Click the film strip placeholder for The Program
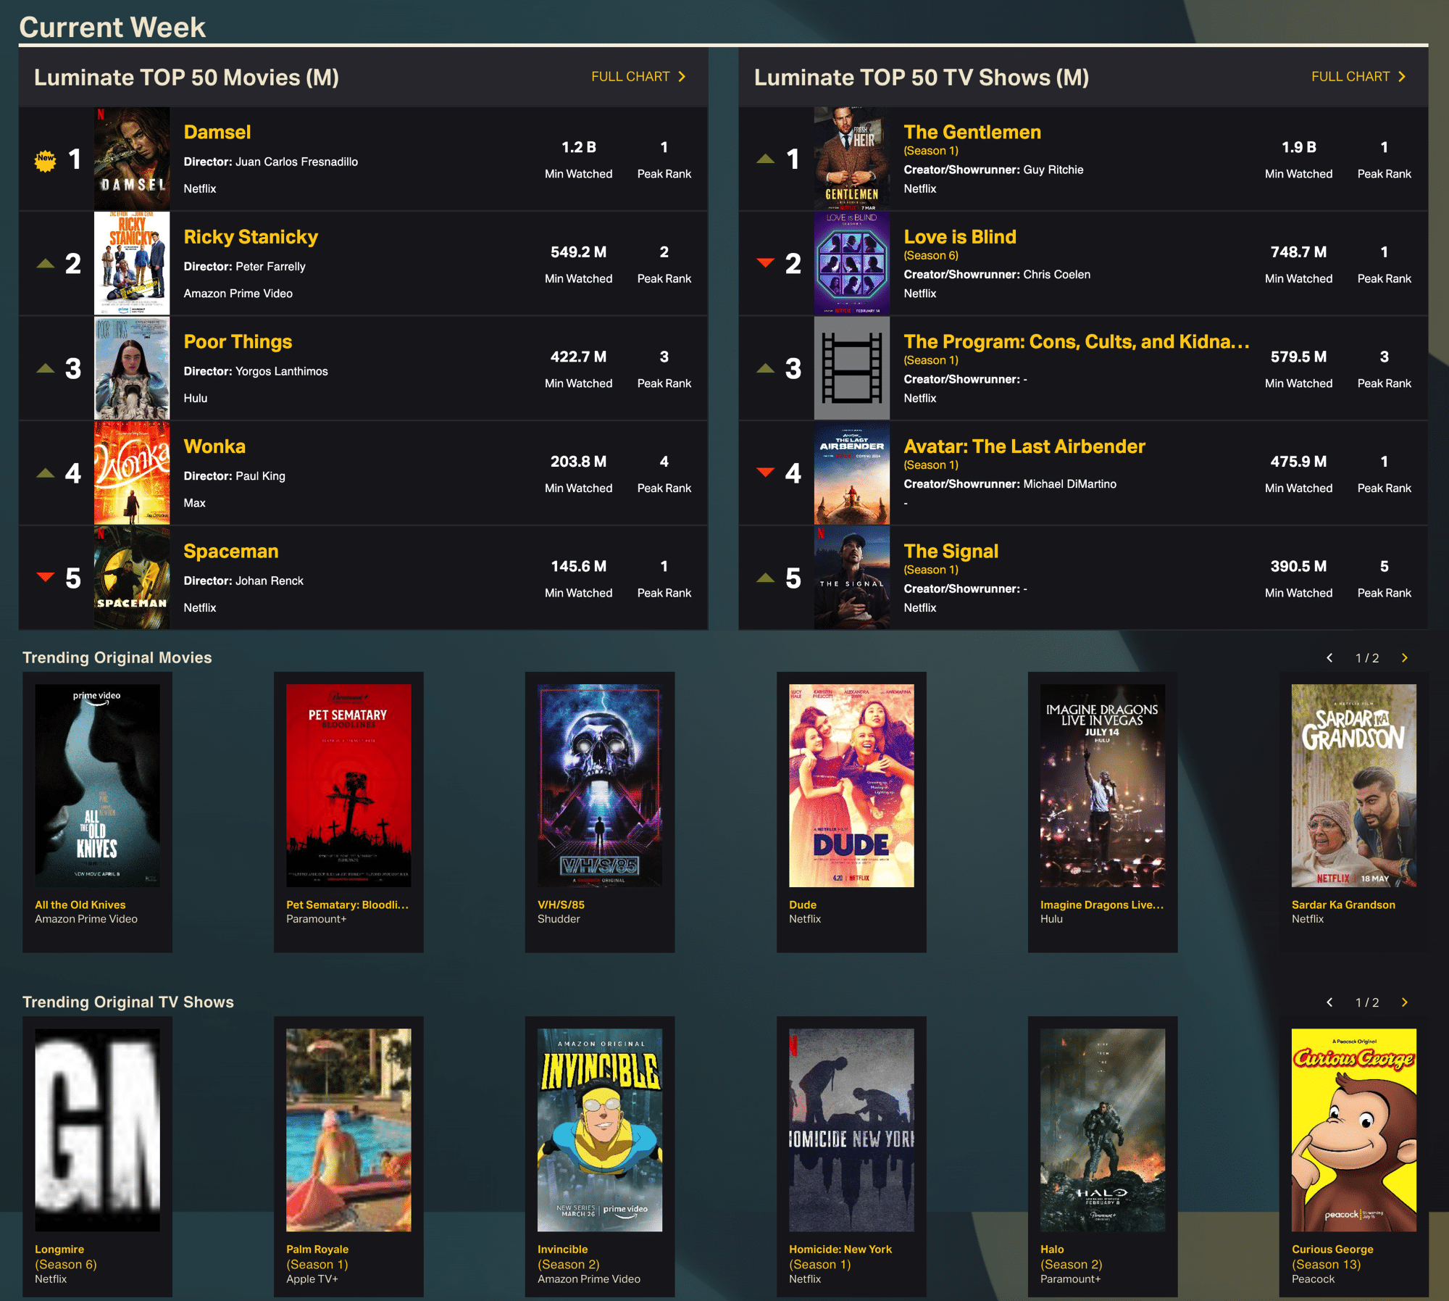This screenshot has width=1449, height=1301. (x=852, y=368)
